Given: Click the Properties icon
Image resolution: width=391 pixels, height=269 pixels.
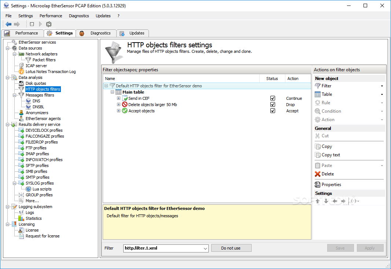Looking at the screenshot, I should [317, 185].
